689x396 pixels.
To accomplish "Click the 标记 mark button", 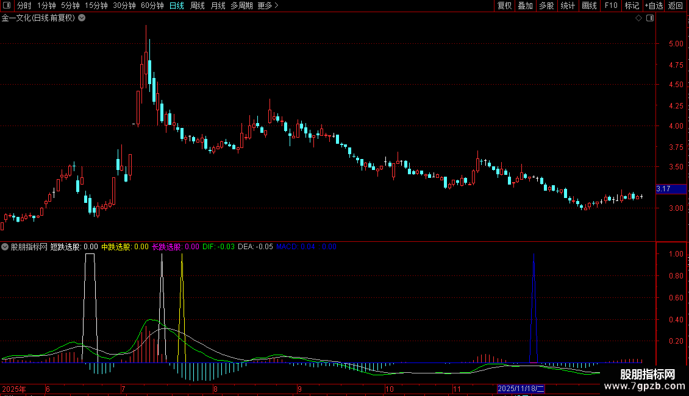I will click(x=632, y=5).
